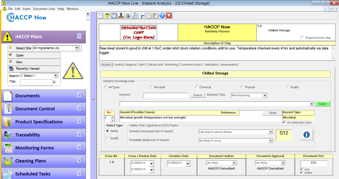Click the Cleaning Plans icon
Screen dimensions: 339x179
8,161
